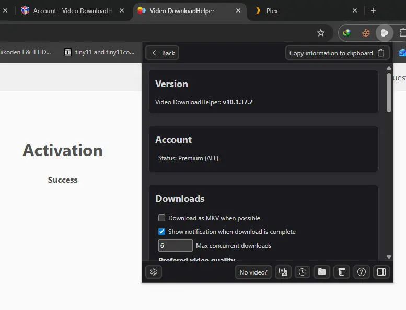This screenshot has width=406, height=310.
Task: Click Copy information to clipboard
Action: (x=337, y=53)
